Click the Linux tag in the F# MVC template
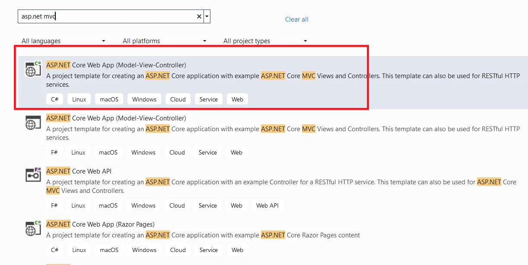 point(78,152)
